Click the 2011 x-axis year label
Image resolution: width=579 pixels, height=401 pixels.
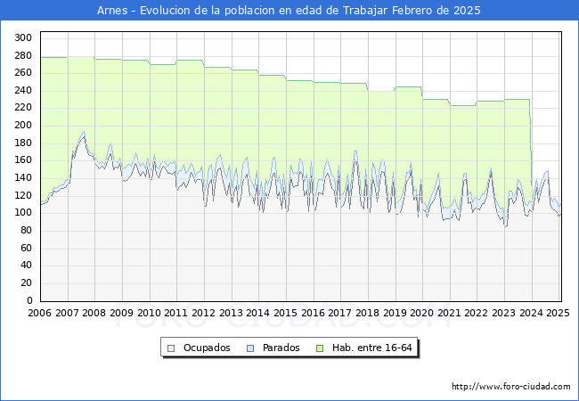click(175, 313)
